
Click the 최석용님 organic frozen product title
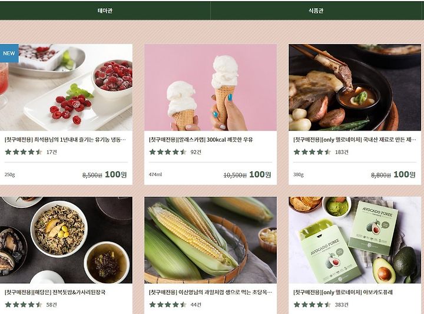click(x=65, y=139)
